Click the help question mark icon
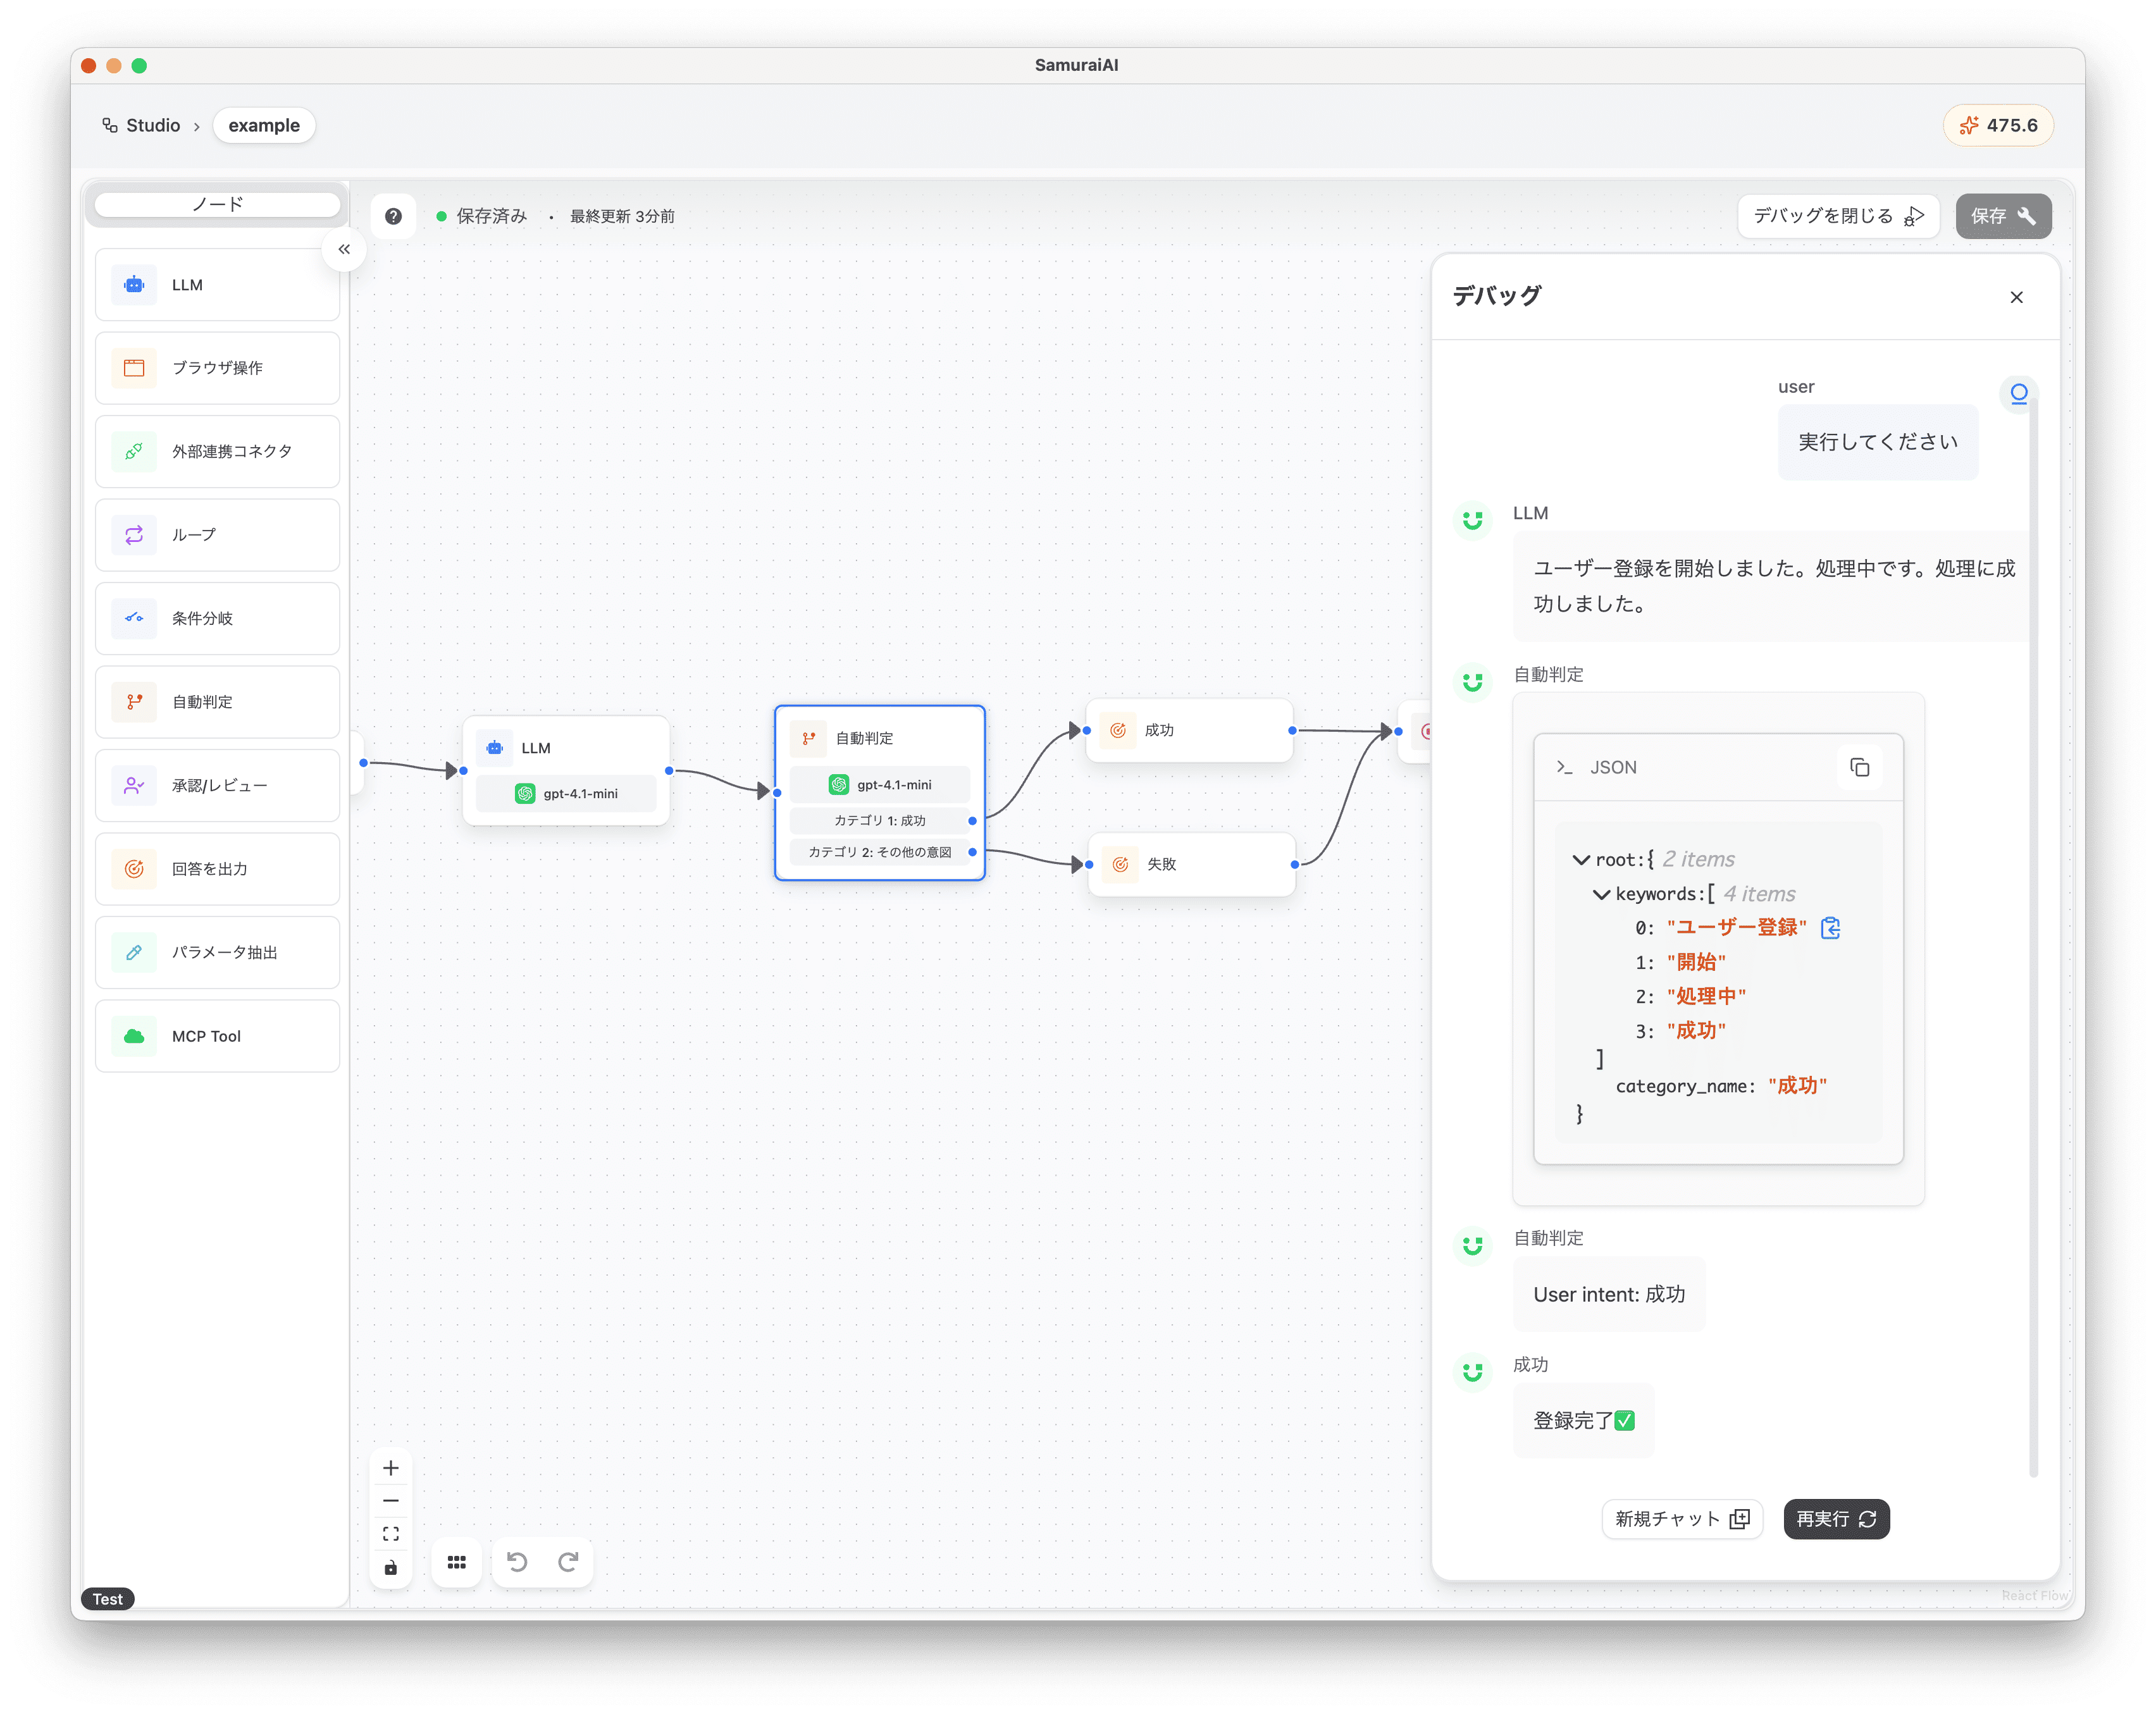The image size is (2156, 1714). coord(393,216)
